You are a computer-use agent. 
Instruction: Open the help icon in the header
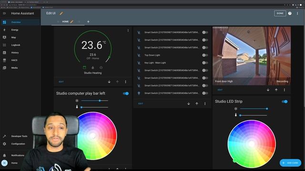290,13
